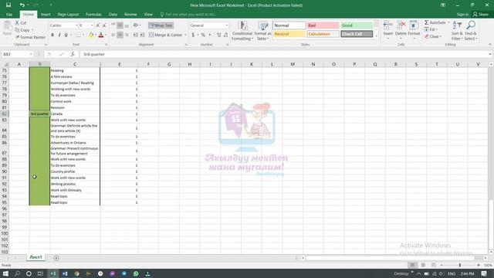The height and width of the screenshot is (278, 494).
Task: Open Format as Table gallery
Action: (262, 31)
